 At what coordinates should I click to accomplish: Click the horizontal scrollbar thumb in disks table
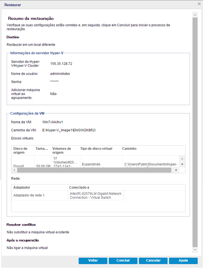(x=94, y=170)
